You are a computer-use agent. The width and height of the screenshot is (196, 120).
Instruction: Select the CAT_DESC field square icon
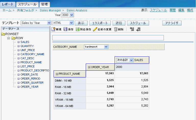pos(18,58)
